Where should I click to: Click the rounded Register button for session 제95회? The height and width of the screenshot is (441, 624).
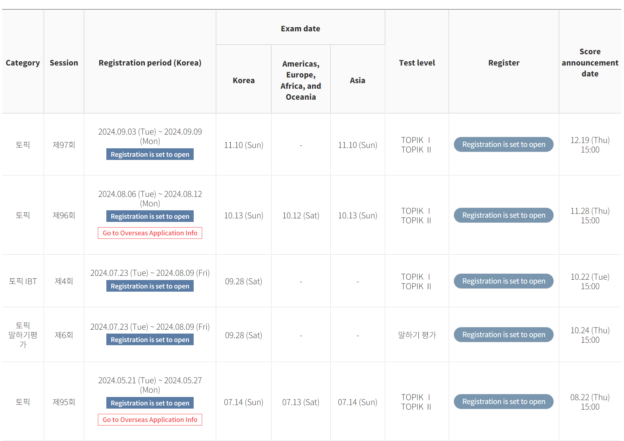pyautogui.click(x=503, y=402)
